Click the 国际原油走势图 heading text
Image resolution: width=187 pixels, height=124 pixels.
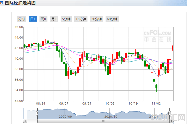pos(20,3)
